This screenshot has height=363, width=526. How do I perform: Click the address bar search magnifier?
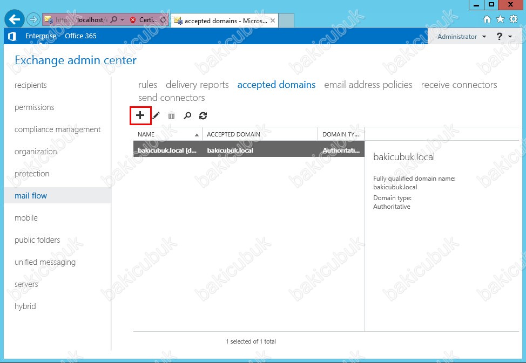tap(114, 20)
